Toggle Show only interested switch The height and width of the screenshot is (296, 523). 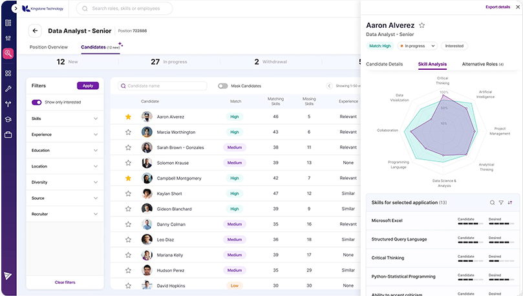coord(37,102)
